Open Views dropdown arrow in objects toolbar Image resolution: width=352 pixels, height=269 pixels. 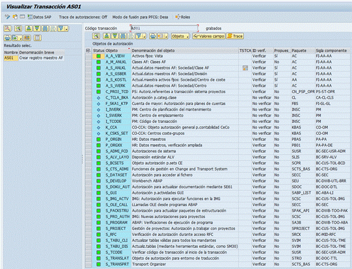click(166, 37)
